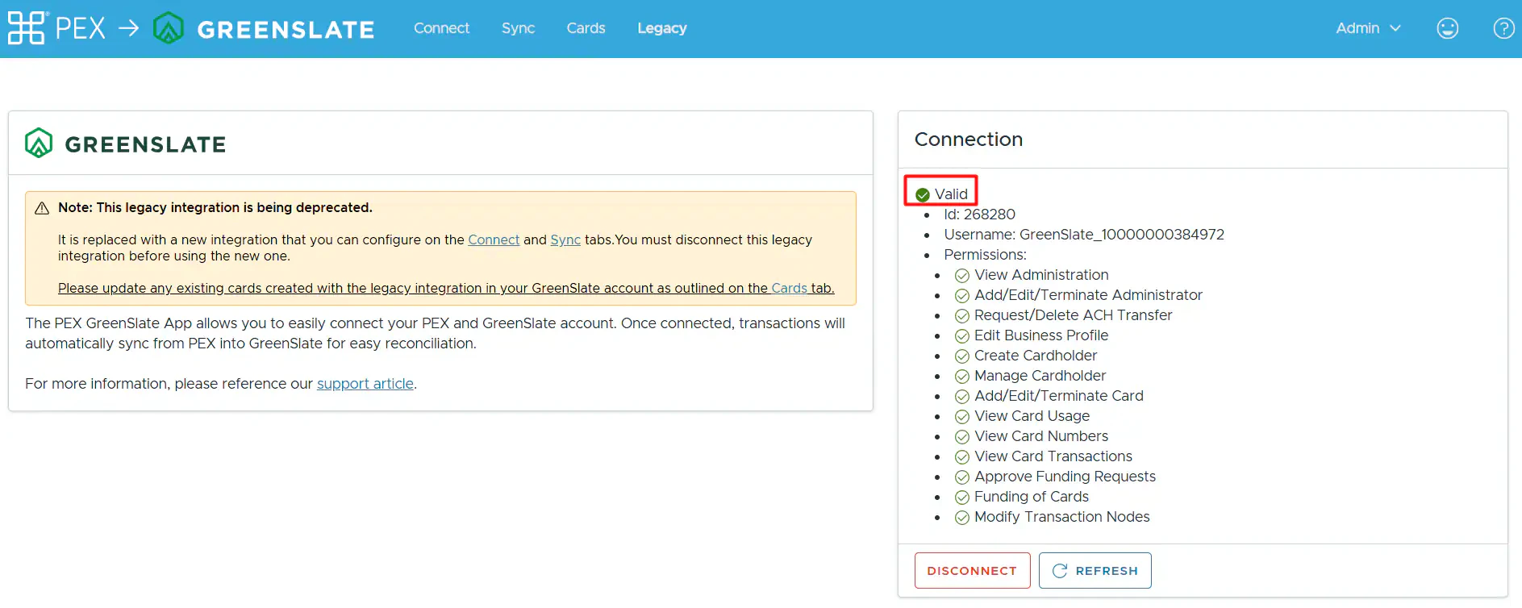The image size is (1522, 608).
Task: Click the checkmark beside Add/Edit/Terminate Administrator
Action: coord(962,296)
